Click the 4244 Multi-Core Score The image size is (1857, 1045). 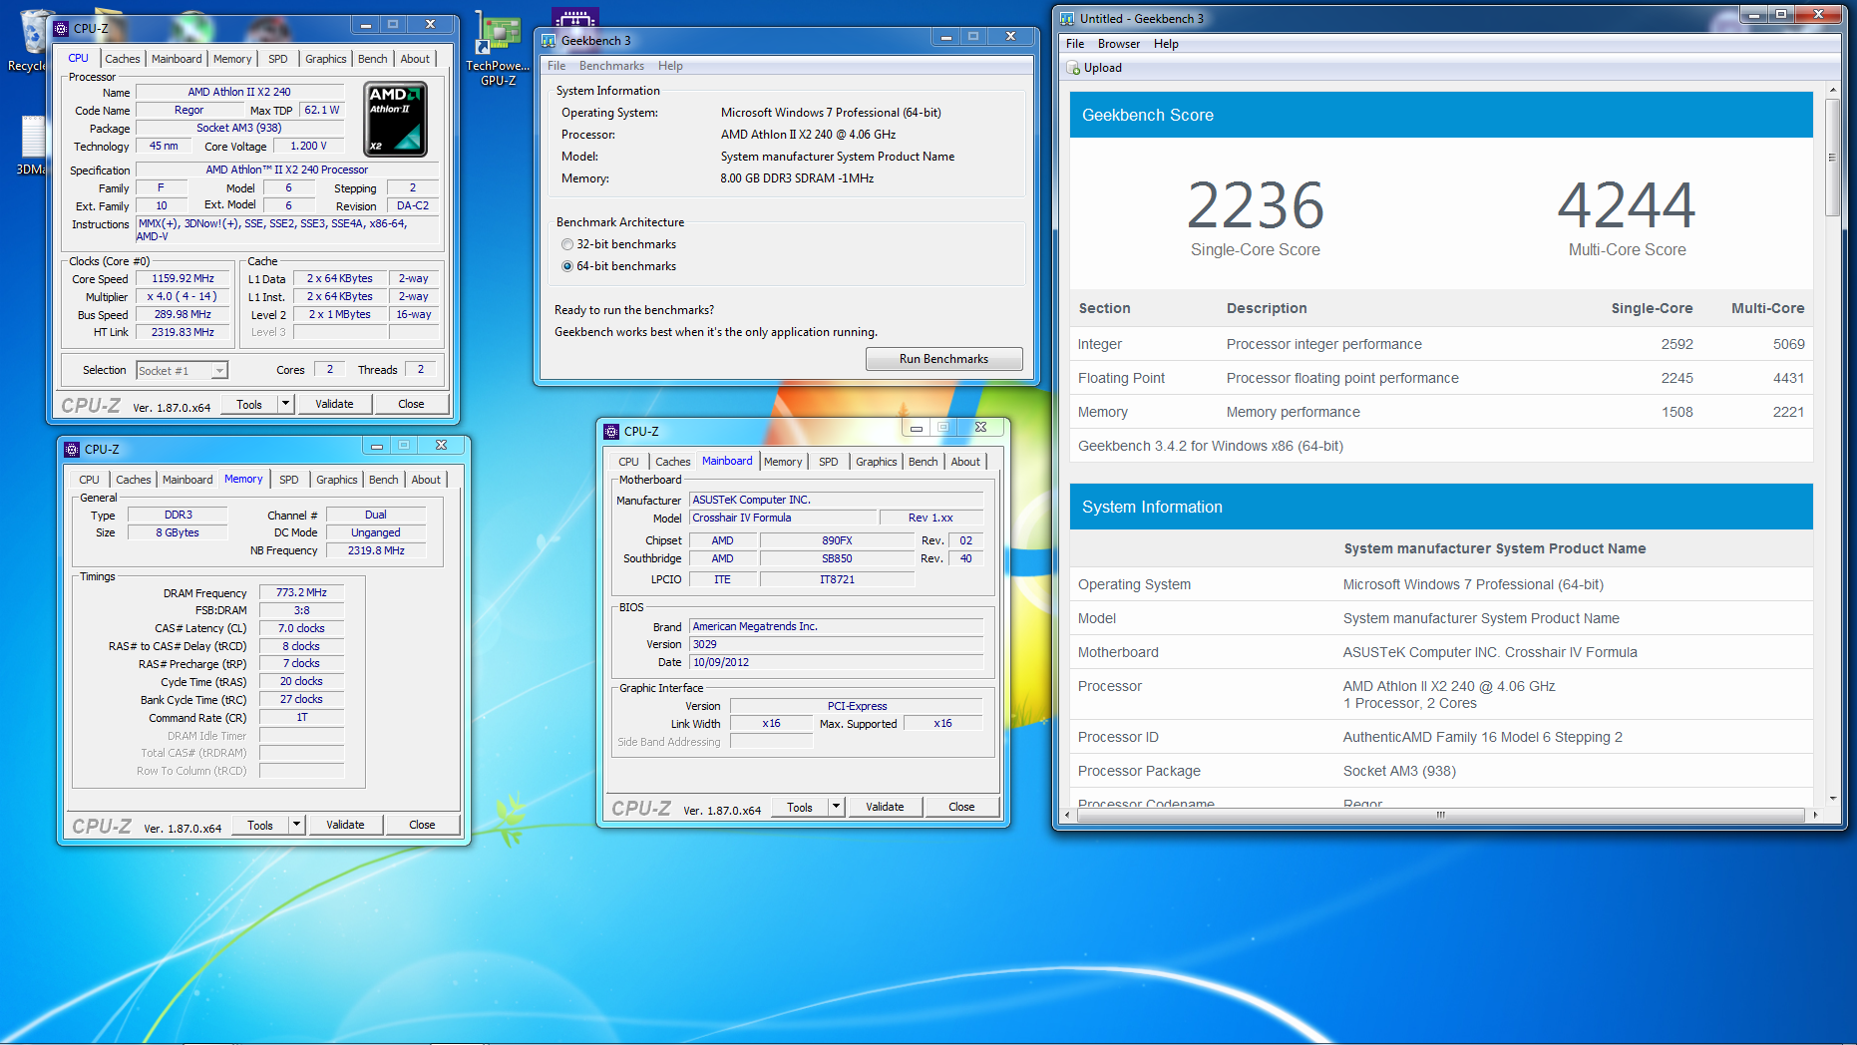(1627, 206)
